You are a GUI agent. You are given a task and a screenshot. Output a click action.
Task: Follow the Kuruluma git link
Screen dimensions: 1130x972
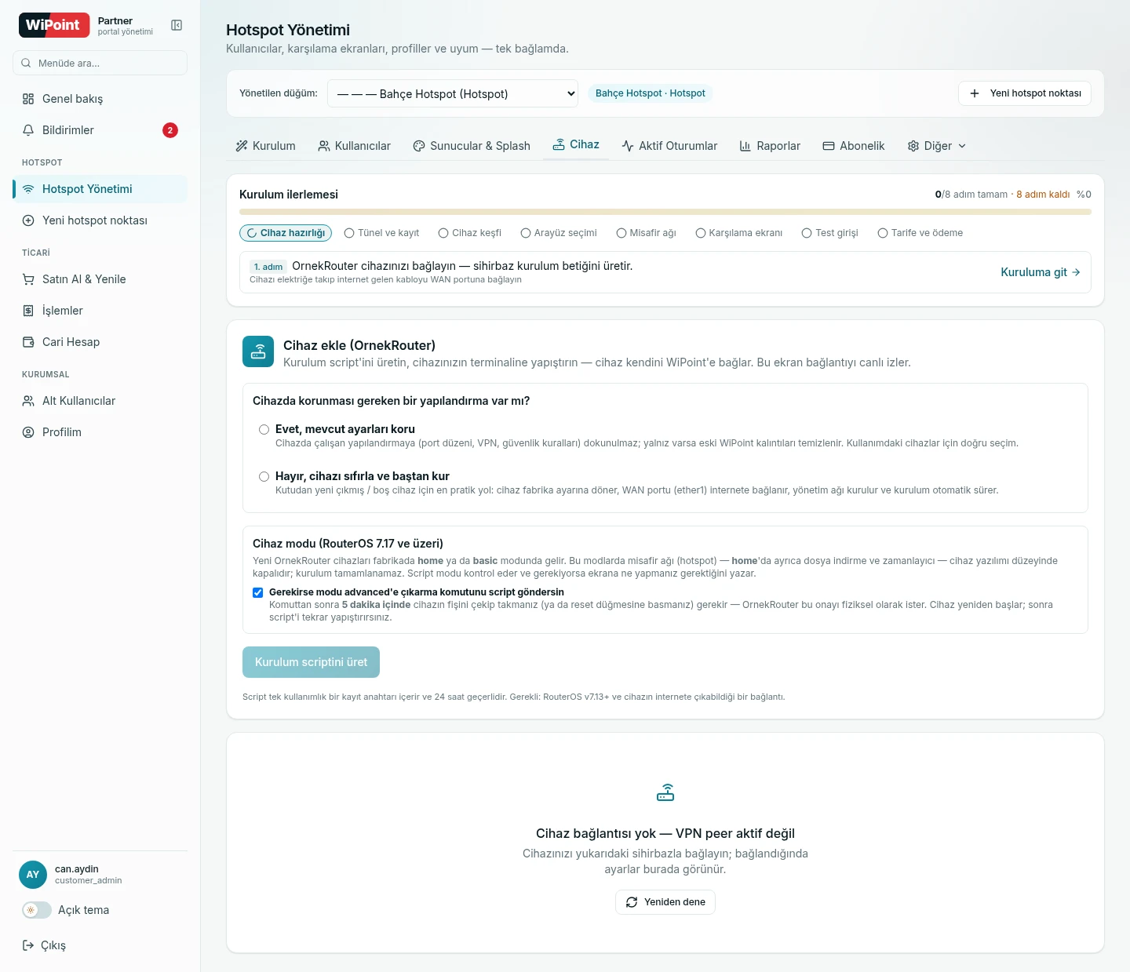(x=1041, y=272)
